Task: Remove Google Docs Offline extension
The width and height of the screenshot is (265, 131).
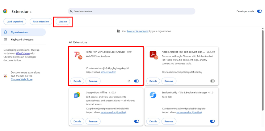Action: [x=93, y=121]
